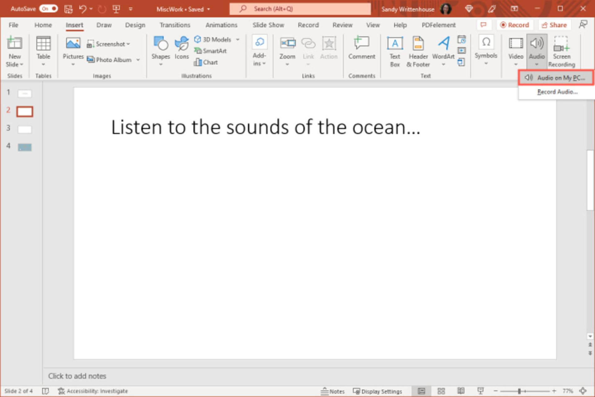Click the red Record button
Image resolution: width=595 pixels, height=397 pixels.
[x=514, y=25]
